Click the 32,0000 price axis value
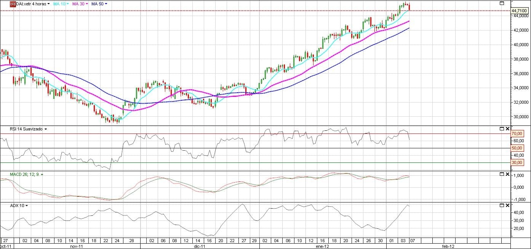Screen dimensions: 531x249 [520, 102]
